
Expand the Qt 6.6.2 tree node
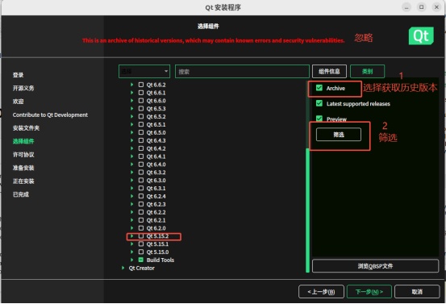tap(131, 85)
